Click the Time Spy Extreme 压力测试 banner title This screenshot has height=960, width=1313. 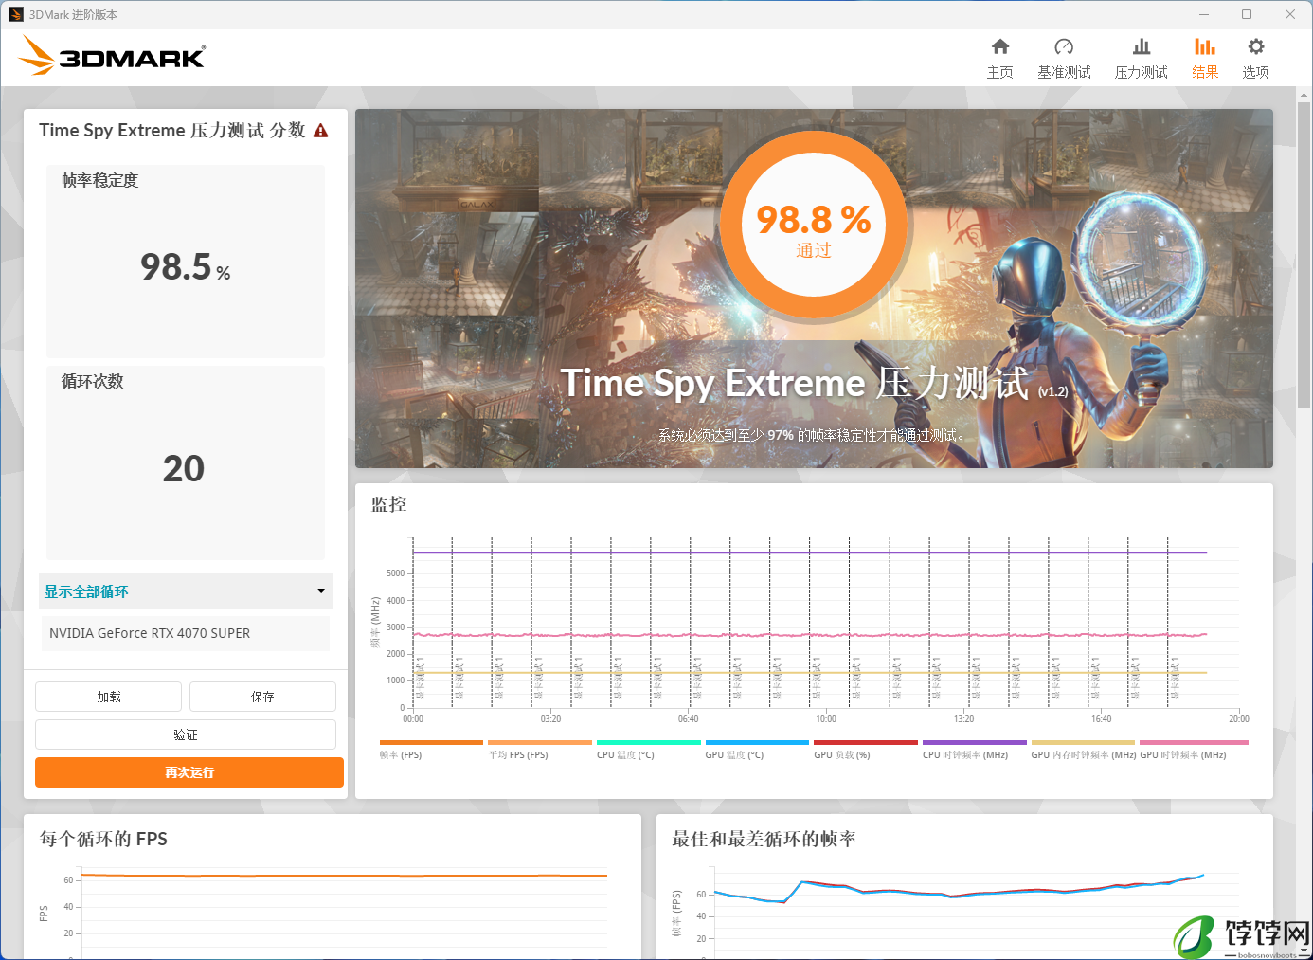pyautogui.click(x=814, y=384)
